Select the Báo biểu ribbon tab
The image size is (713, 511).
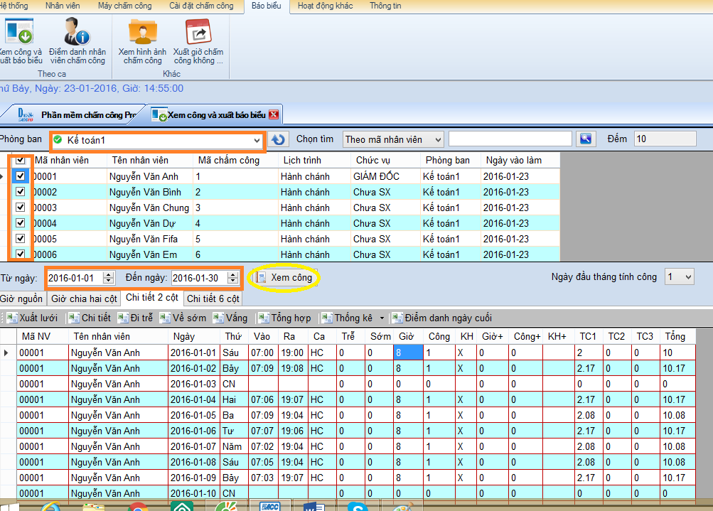(267, 6)
